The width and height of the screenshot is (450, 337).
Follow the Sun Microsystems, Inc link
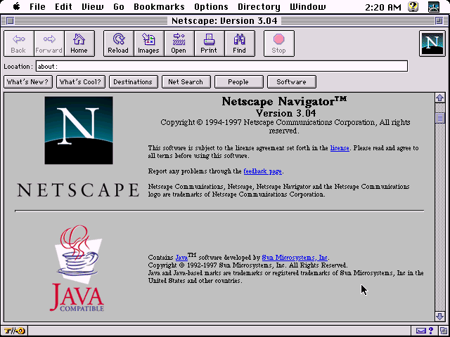coord(295,258)
